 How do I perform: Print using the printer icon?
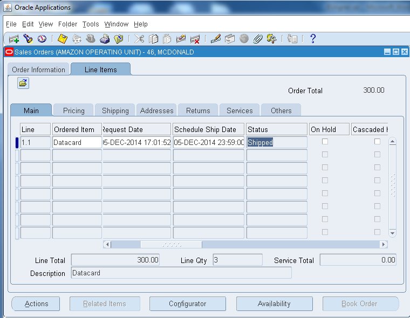[x=105, y=39]
